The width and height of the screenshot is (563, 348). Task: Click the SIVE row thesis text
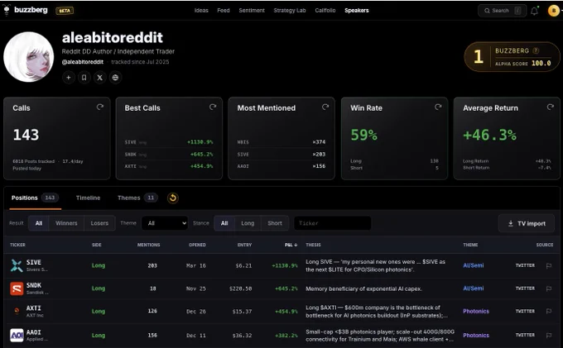(376, 265)
